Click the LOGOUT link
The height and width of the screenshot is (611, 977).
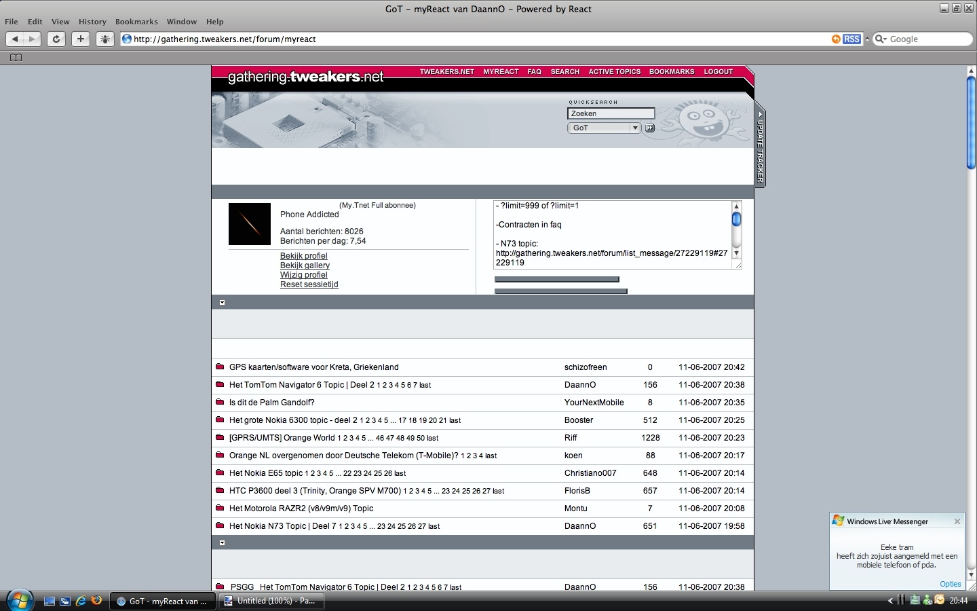719,71
